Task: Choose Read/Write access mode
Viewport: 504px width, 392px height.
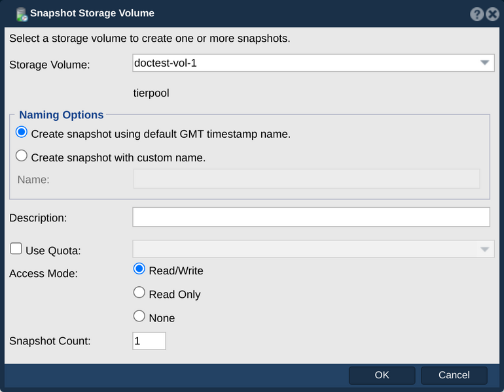Action: pyautogui.click(x=139, y=269)
